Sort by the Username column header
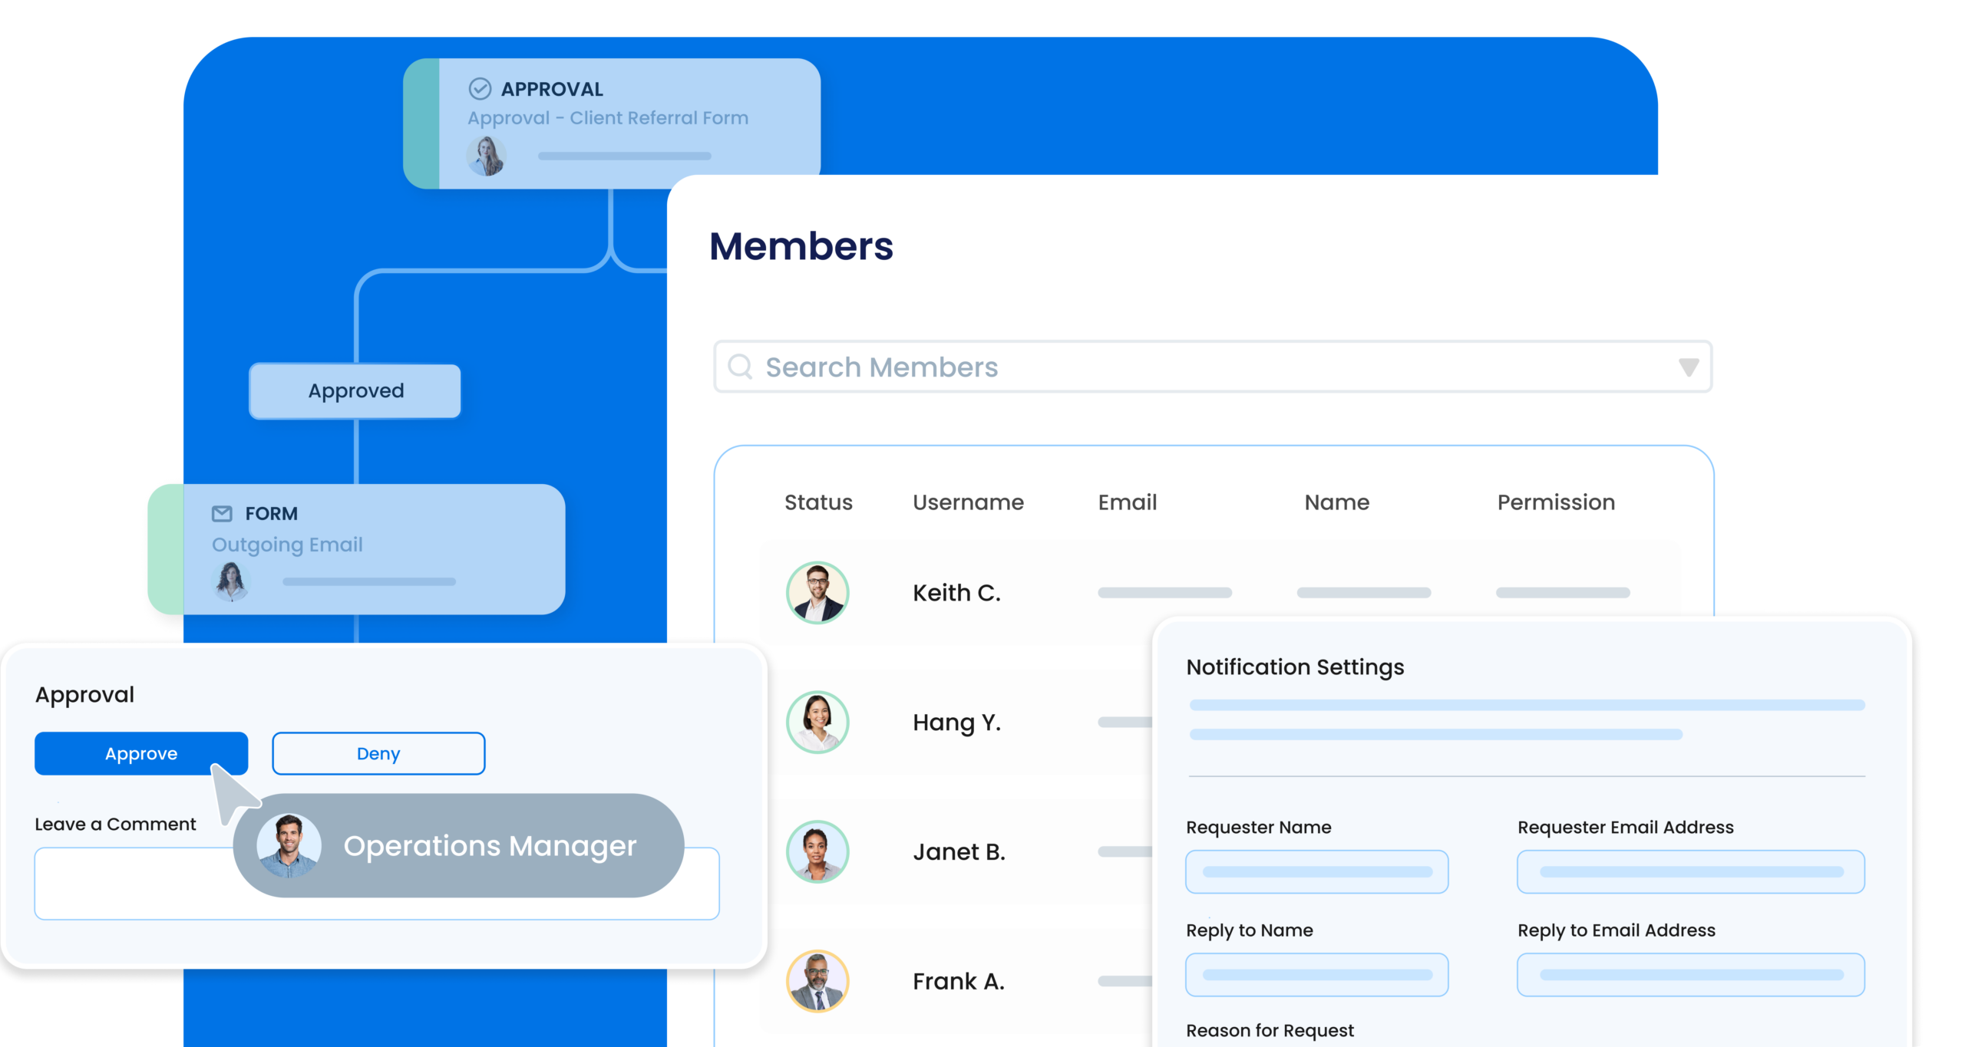 click(968, 502)
